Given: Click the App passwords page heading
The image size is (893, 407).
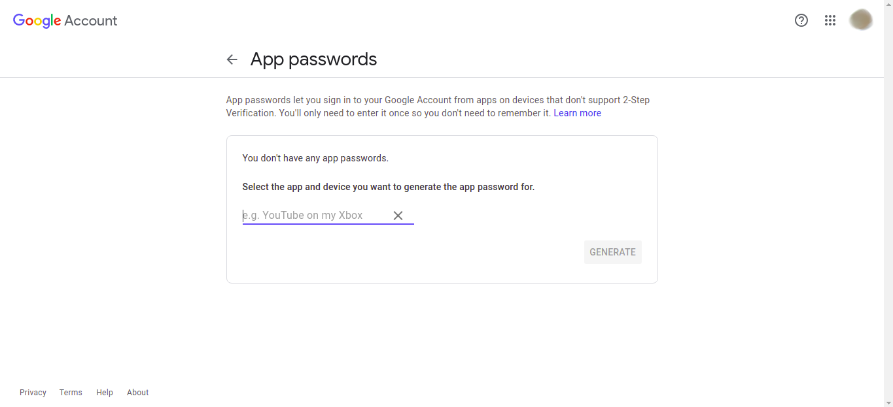Looking at the screenshot, I should click(x=313, y=59).
